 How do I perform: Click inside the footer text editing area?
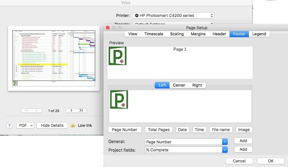[180, 106]
